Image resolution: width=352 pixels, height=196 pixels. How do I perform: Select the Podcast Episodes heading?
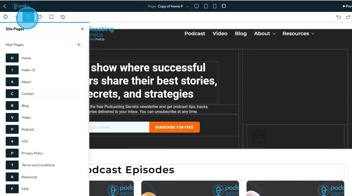pos(132,170)
